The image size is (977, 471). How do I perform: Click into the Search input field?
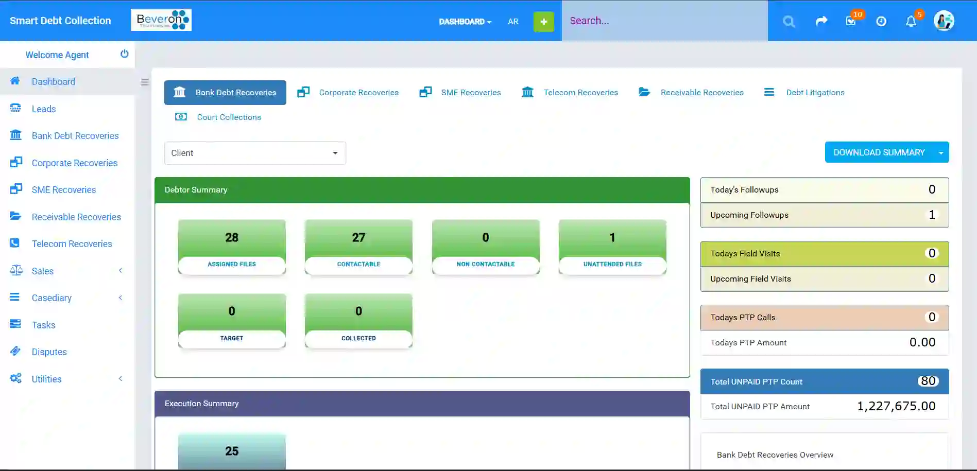(664, 21)
